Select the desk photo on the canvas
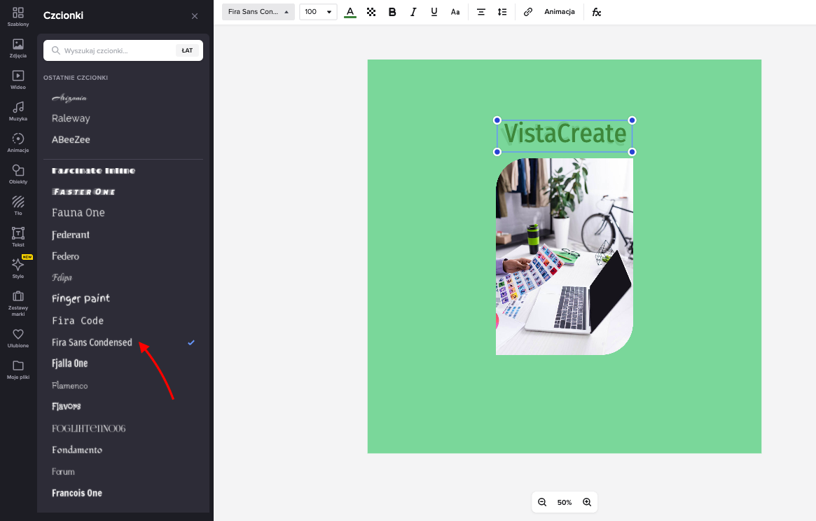Screen dimensions: 816x521 click(565, 256)
